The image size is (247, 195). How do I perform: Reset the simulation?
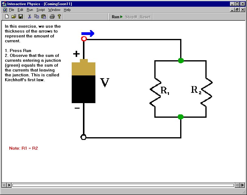pos(145,17)
